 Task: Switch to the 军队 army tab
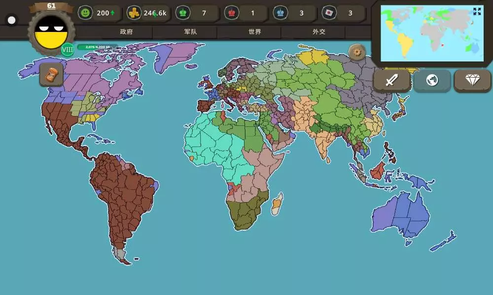pos(191,32)
